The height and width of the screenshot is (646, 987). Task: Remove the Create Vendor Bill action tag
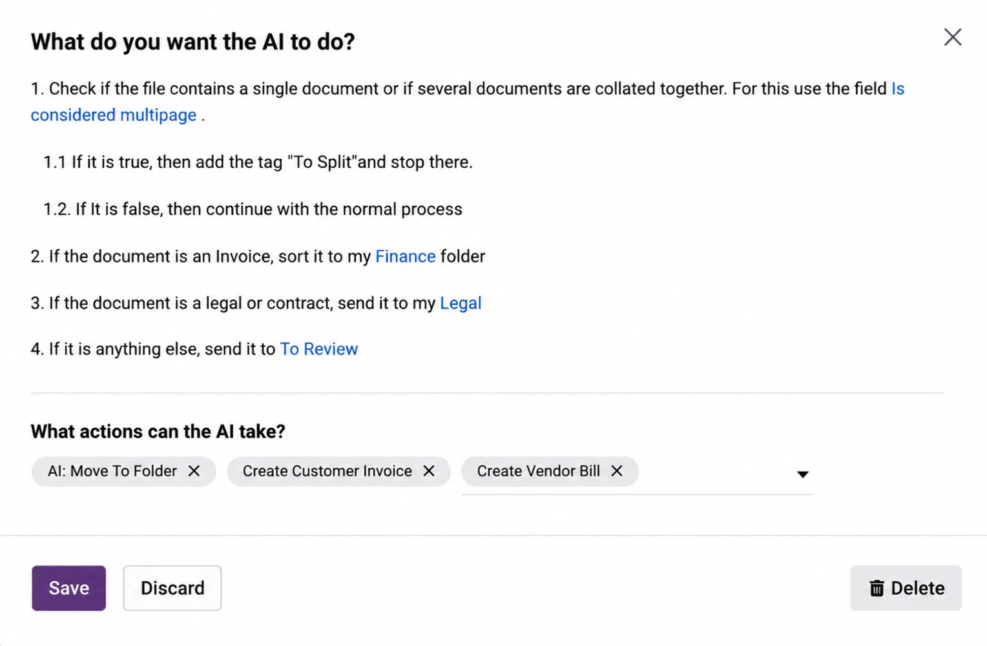[617, 471]
